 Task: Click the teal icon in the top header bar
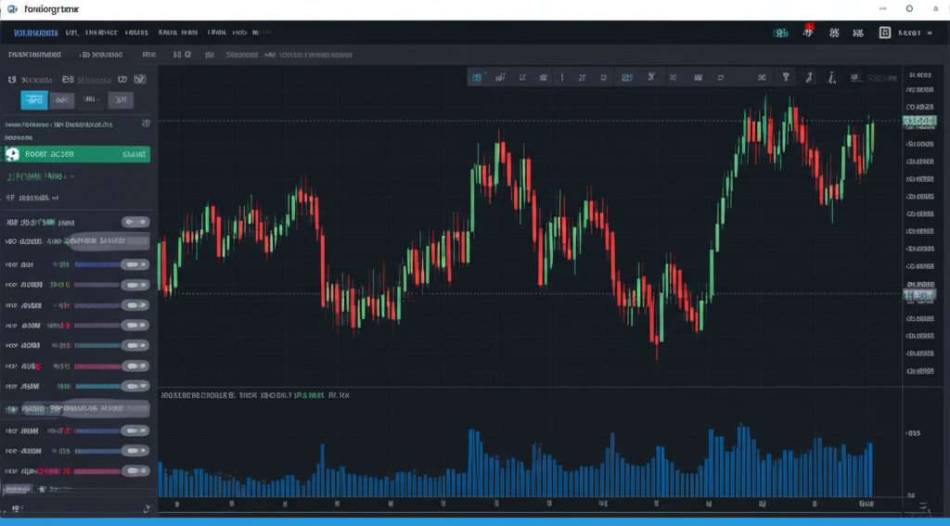(x=780, y=33)
